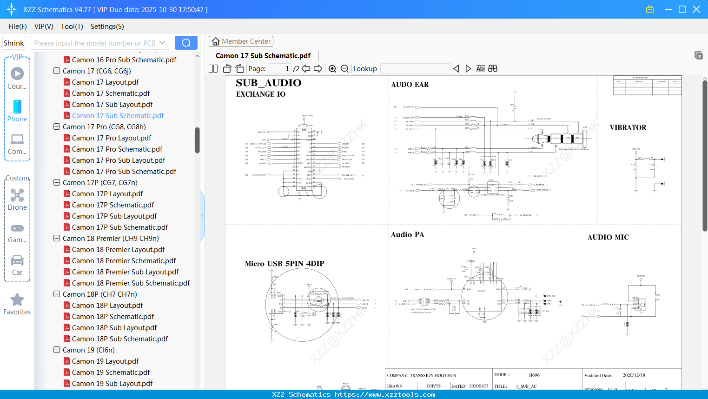Collapse the Camon 17 (CG6, CG6j) group
This screenshot has height=399, width=708.
56,71
